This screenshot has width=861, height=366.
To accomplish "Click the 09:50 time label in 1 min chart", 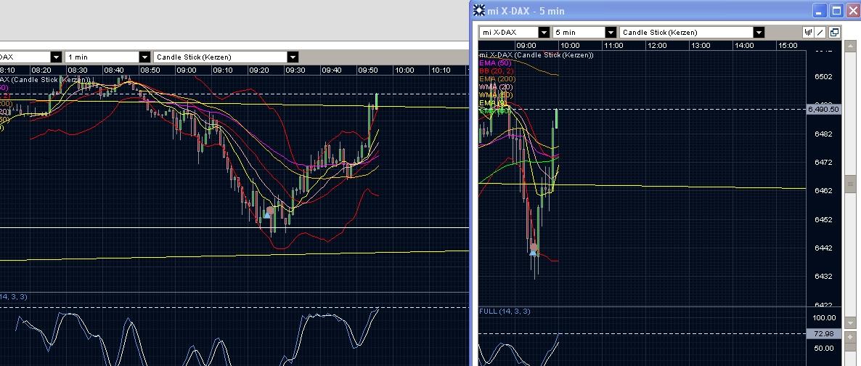I will pos(368,70).
